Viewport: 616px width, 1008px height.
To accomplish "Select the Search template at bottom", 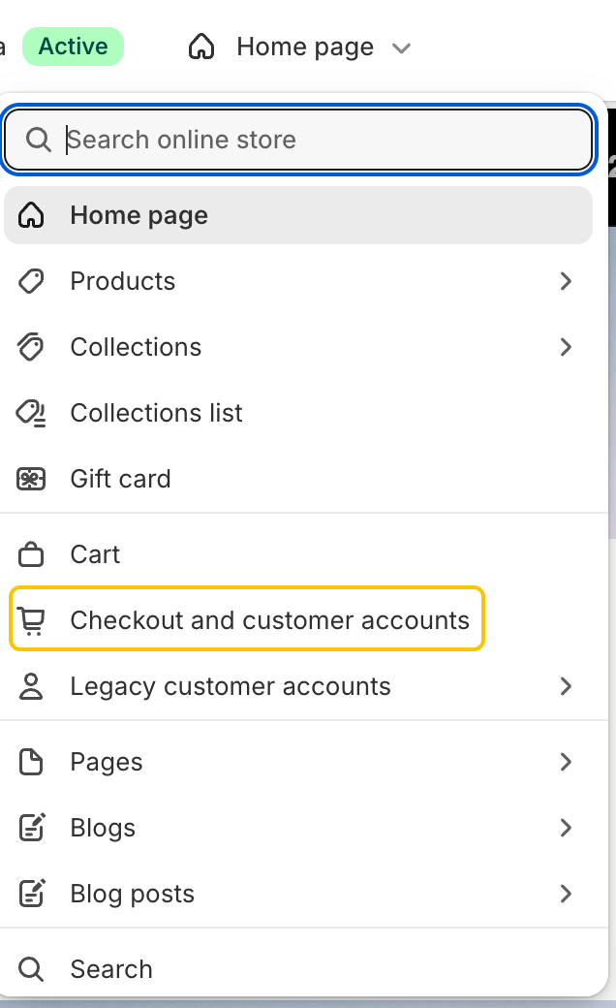I will pyautogui.click(x=298, y=968).
